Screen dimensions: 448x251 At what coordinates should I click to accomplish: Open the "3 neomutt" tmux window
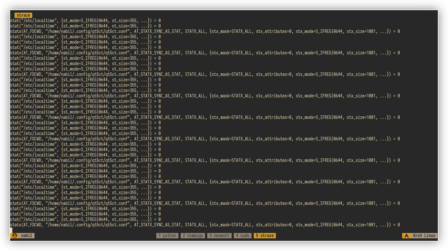(x=220, y=236)
